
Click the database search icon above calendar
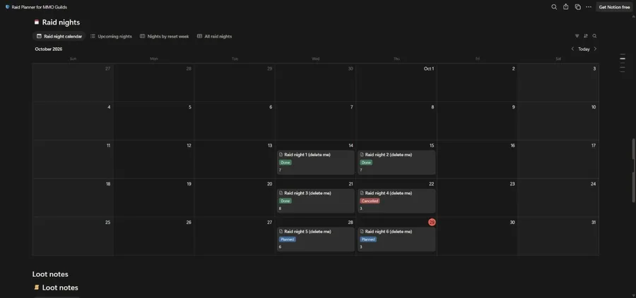tap(594, 36)
